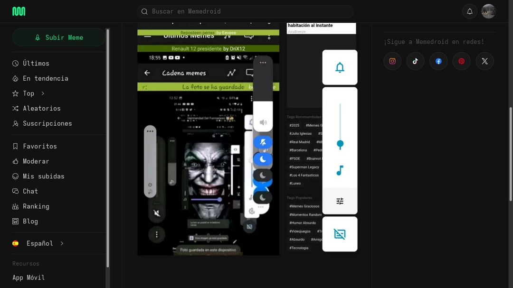Focus the Buscar en Memedroid search field

(x=245, y=11)
